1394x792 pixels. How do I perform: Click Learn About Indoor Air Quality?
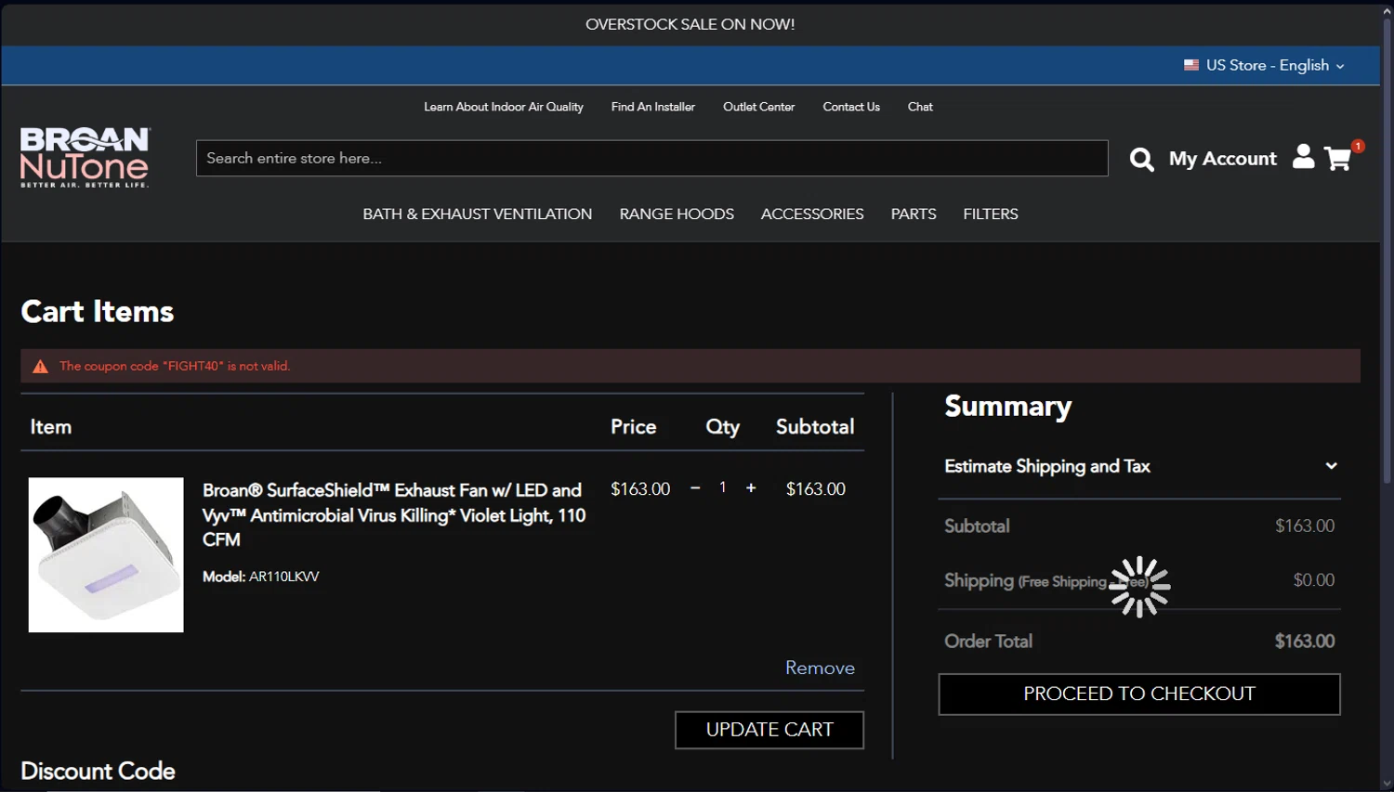[504, 107]
